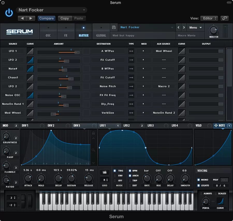Viewport: 233px width, 221px height.
Task: Open the NoteOn Rand 1 source selector
Action: tap(13, 104)
